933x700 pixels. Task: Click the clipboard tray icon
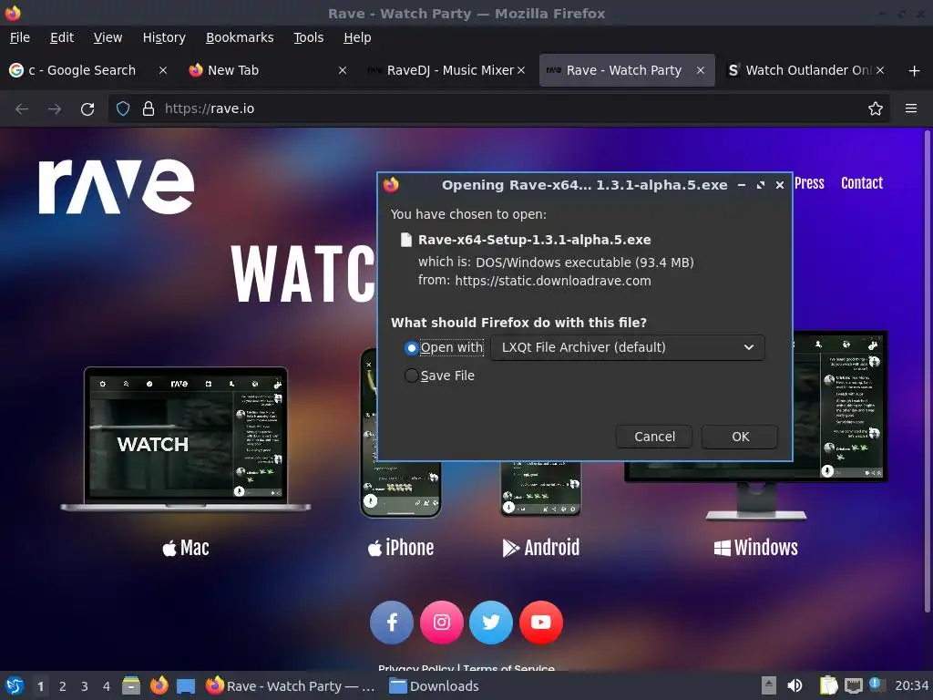828,686
